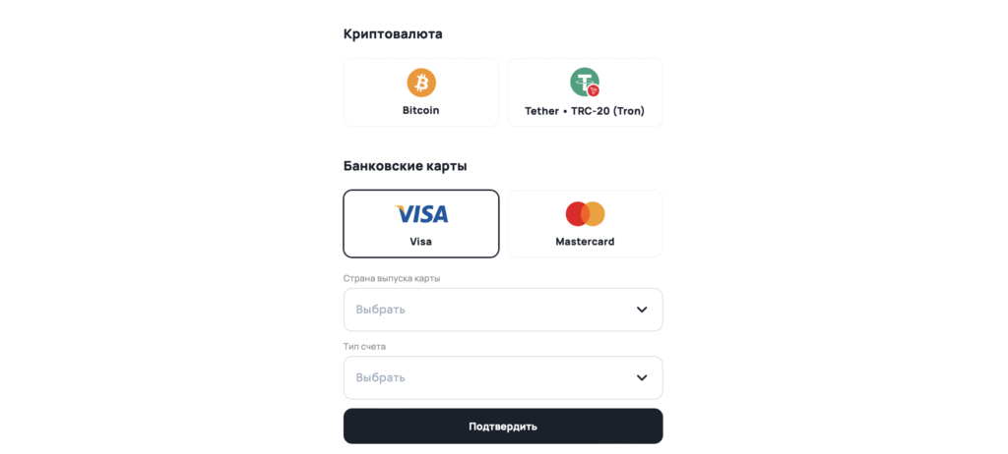Click the blue Visa logo
1008x454 pixels.
(421, 214)
